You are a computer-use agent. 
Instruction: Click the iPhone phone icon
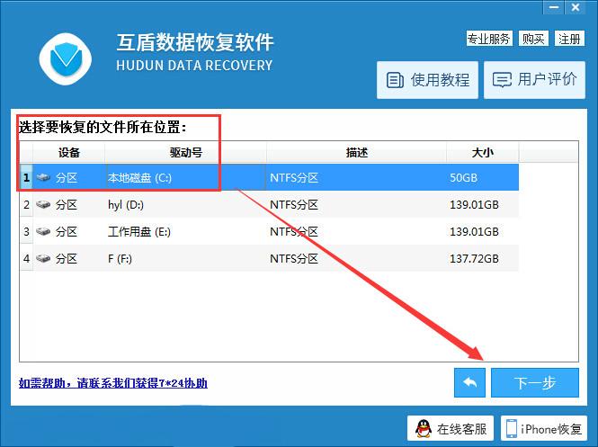(x=512, y=429)
